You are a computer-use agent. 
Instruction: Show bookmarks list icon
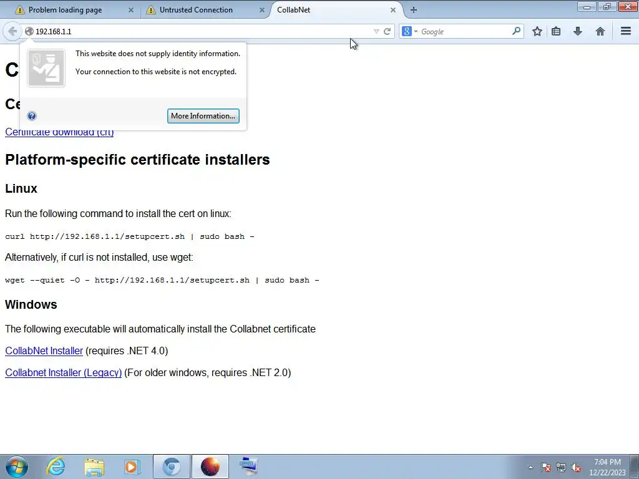click(556, 31)
